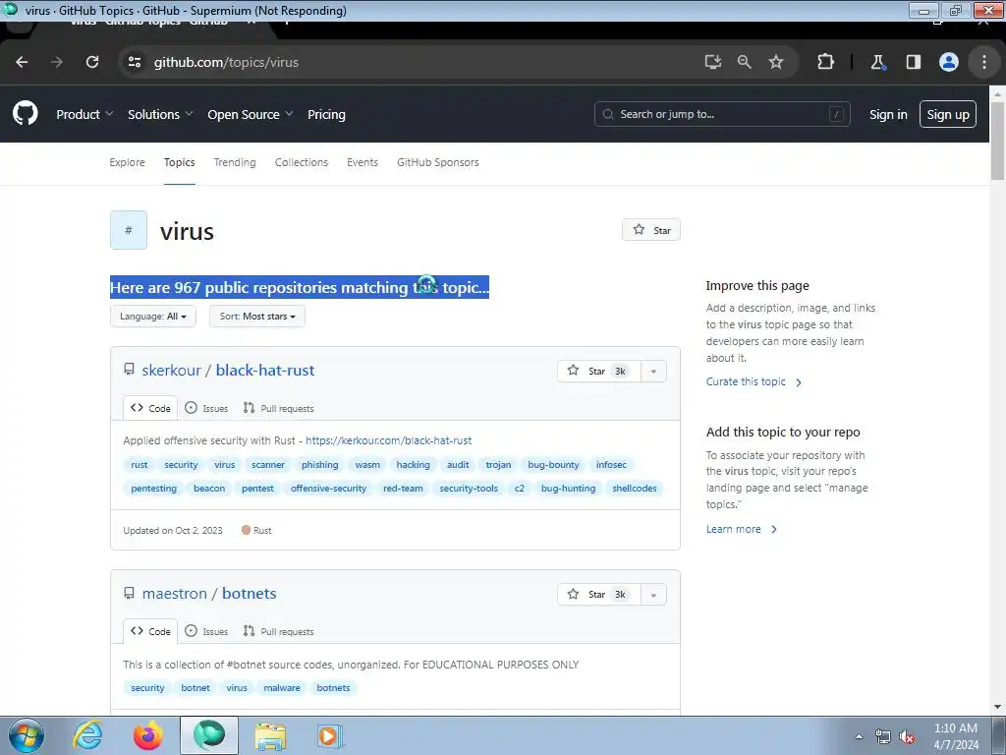Expand star list dropdown for black-hat-rust
Viewport: 1006px width, 755px height.
653,371
